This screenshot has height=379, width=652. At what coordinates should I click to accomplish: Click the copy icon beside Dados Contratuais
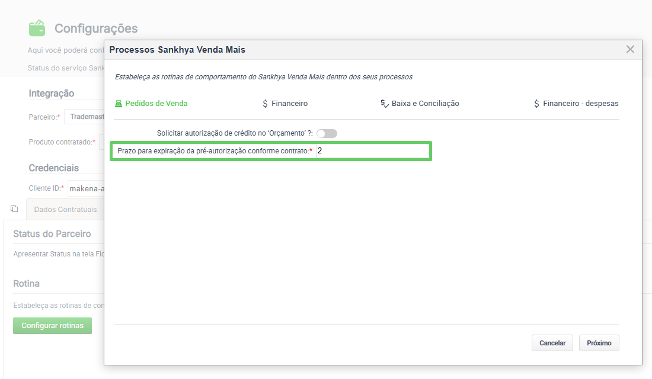14,208
